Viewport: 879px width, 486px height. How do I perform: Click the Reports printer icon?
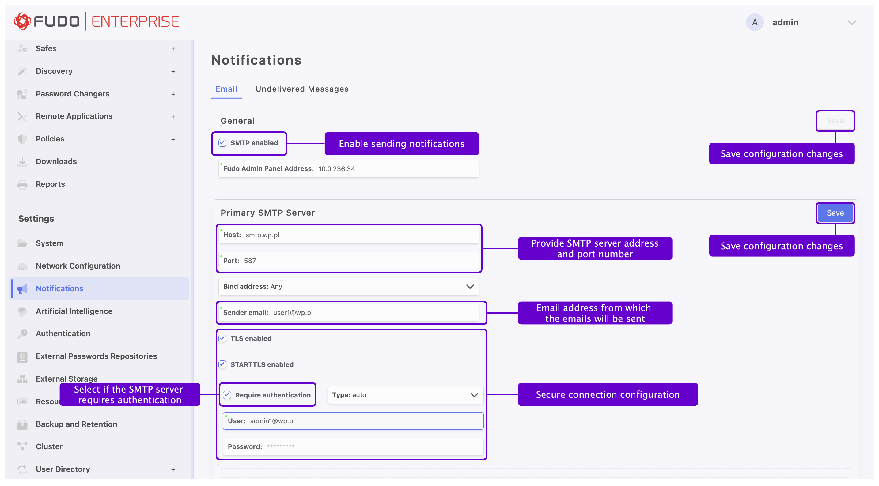tap(22, 184)
